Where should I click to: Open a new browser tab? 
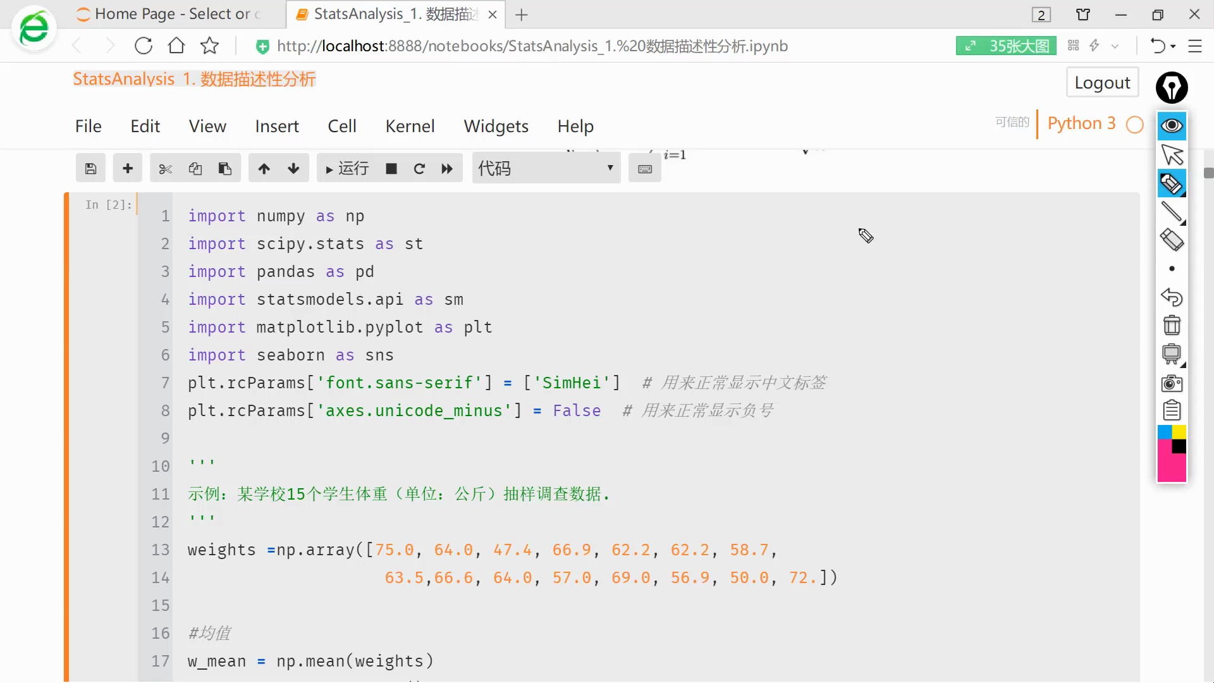522,15
